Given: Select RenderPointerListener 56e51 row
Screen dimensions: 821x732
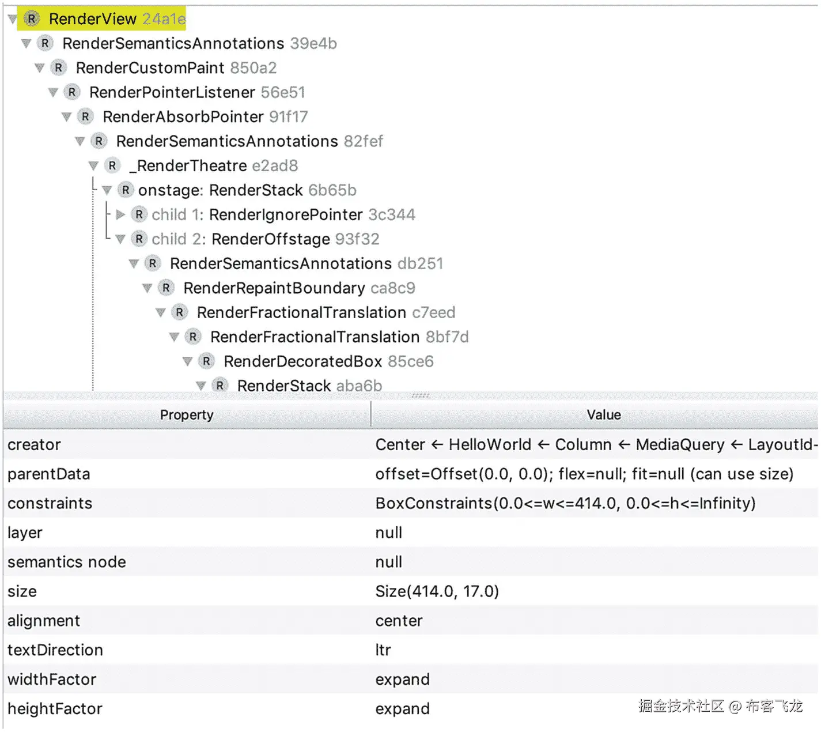Looking at the screenshot, I should tap(197, 92).
